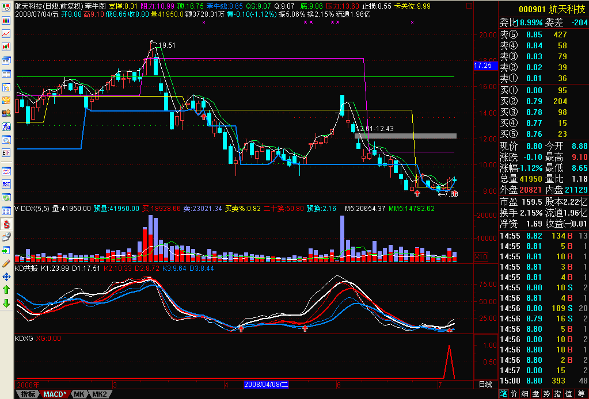Screen dimensions: 589x399
Task: Click the 2008年 timeline label
Action: click(28, 385)
